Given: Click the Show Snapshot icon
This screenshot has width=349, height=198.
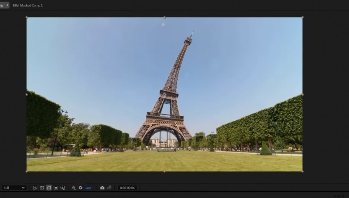Looking at the screenshot, I should tap(109, 188).
